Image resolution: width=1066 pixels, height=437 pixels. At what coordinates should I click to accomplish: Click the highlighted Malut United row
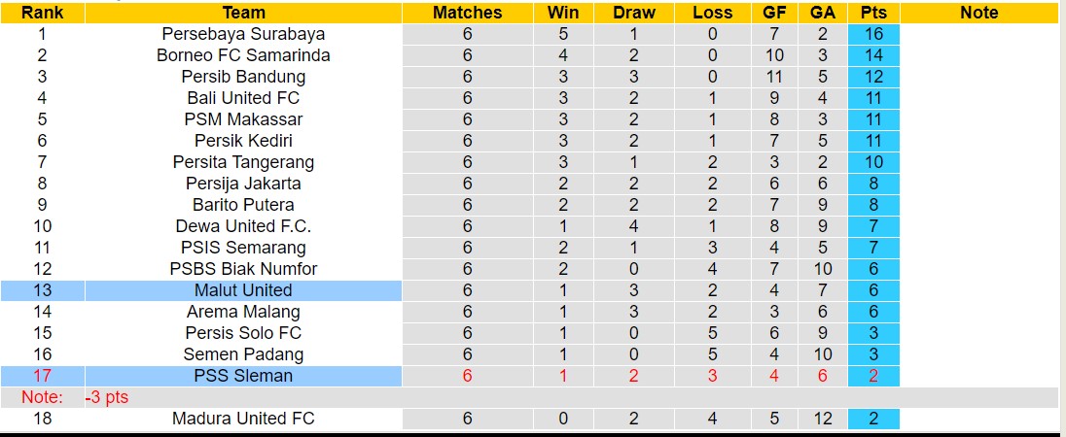243,290
